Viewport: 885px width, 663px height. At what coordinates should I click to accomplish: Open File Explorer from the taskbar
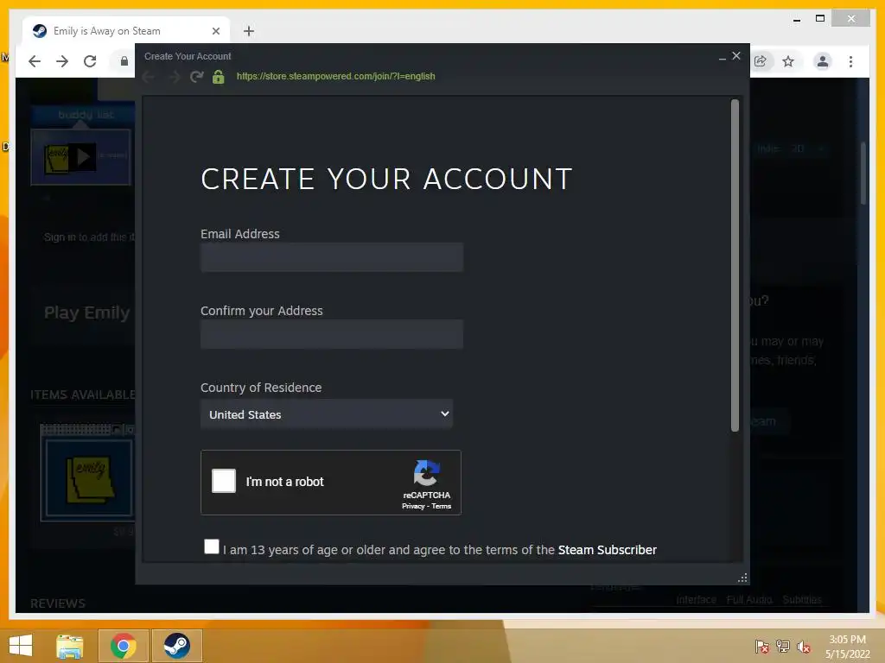tap(70, 646)
